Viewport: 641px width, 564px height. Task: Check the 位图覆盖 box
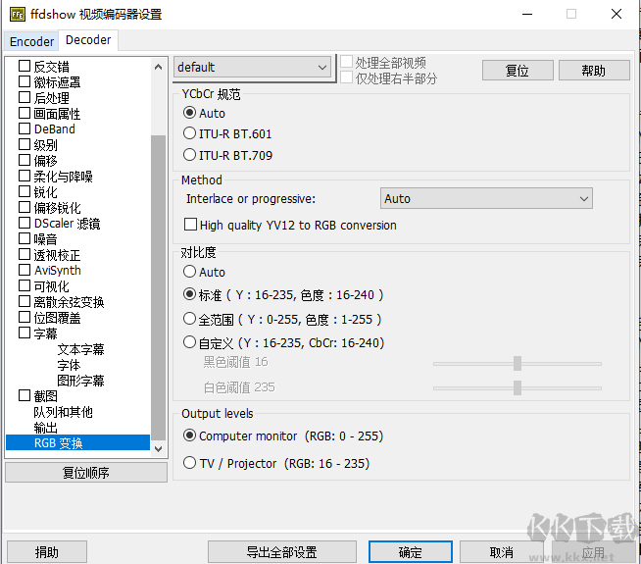(x=25, y=317)
